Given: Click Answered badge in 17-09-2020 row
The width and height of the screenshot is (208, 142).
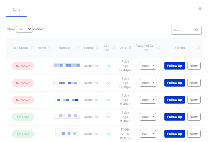Looking at the screenshot, I should click(23, 134).
